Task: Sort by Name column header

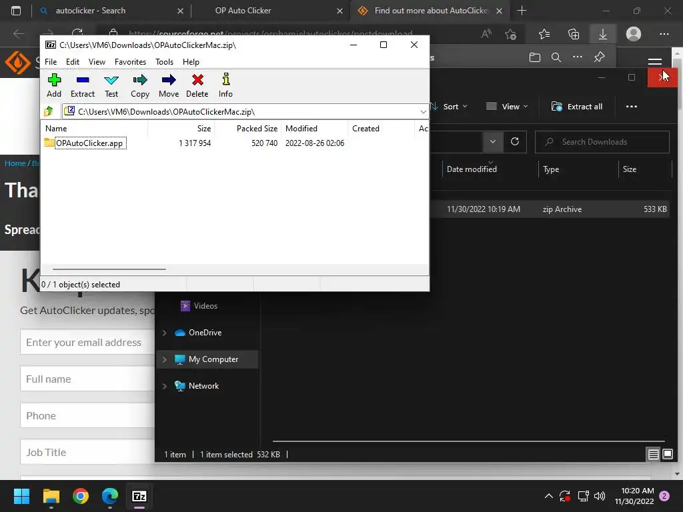Action: click(95, 129)
